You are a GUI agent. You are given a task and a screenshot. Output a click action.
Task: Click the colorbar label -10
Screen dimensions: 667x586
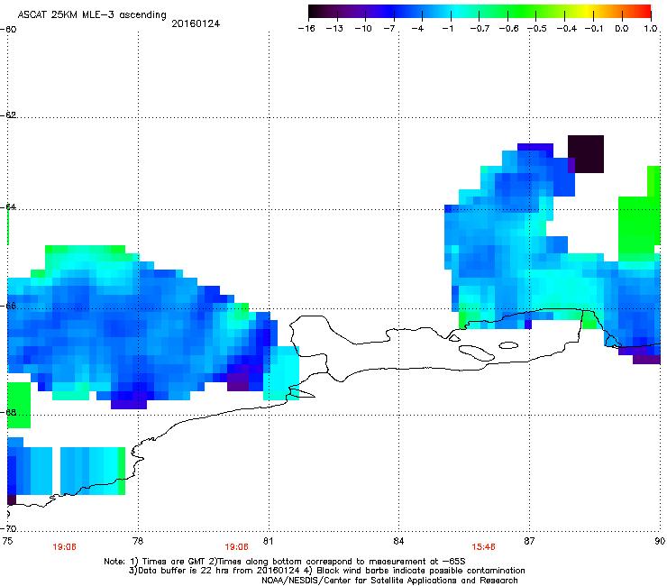[363, 29]
